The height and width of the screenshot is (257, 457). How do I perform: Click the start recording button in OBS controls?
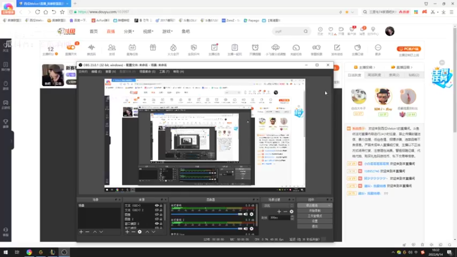click(x=315, y=211)
